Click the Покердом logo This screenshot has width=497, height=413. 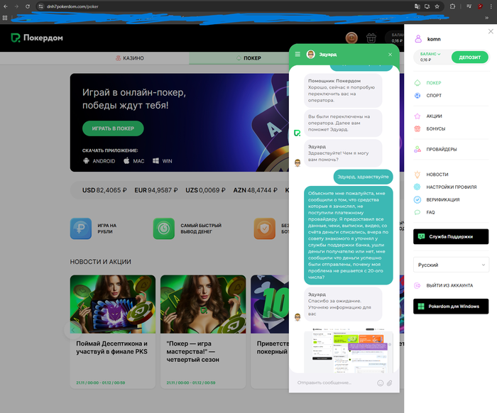(x=37, y=38)
